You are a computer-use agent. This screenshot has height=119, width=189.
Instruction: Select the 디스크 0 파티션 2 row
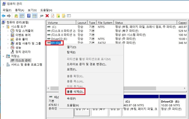pyautogui.click(x=117, y=31)
